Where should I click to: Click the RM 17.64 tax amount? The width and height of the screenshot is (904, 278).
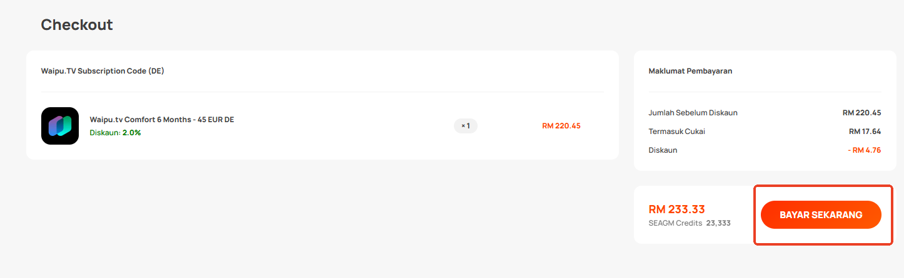865,132
